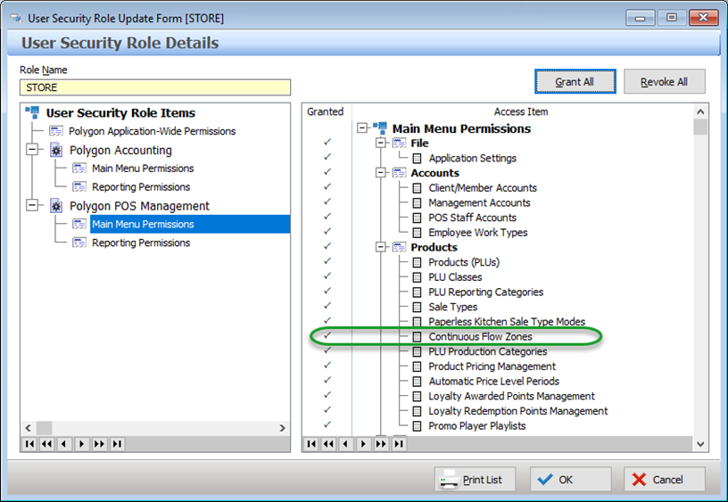
Task: Click the PLU Classes item icon
Action: tap(417, 277)
